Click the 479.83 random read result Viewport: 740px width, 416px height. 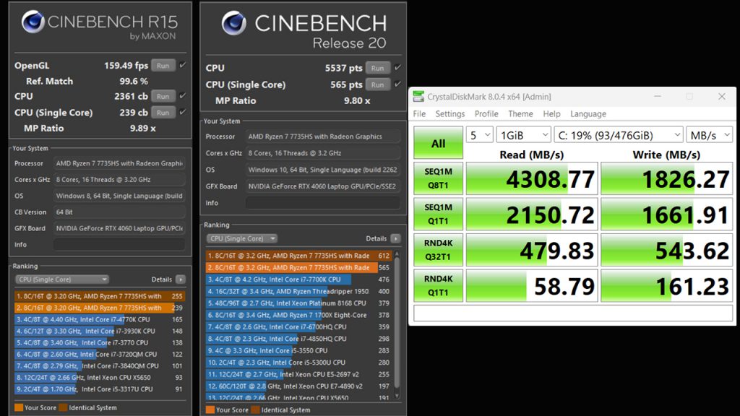tap(532, 250)
